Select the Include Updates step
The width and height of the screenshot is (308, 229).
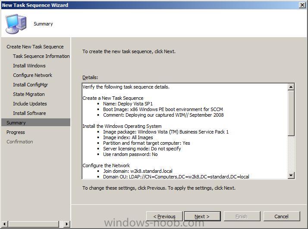click(x=30, y=104)
